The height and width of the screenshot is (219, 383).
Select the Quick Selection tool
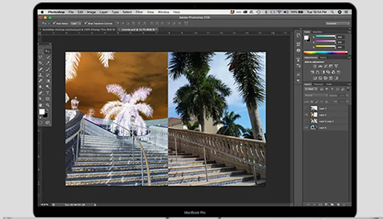pos(48,57)
